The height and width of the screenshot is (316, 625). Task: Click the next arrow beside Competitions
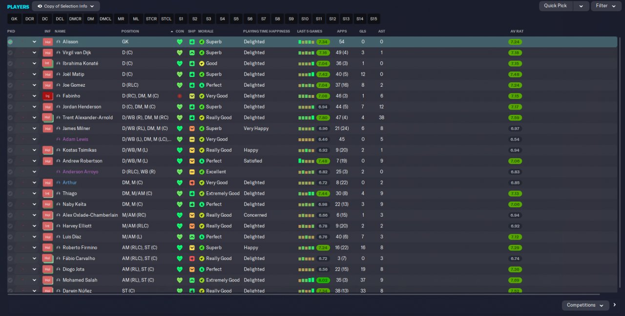615,305
